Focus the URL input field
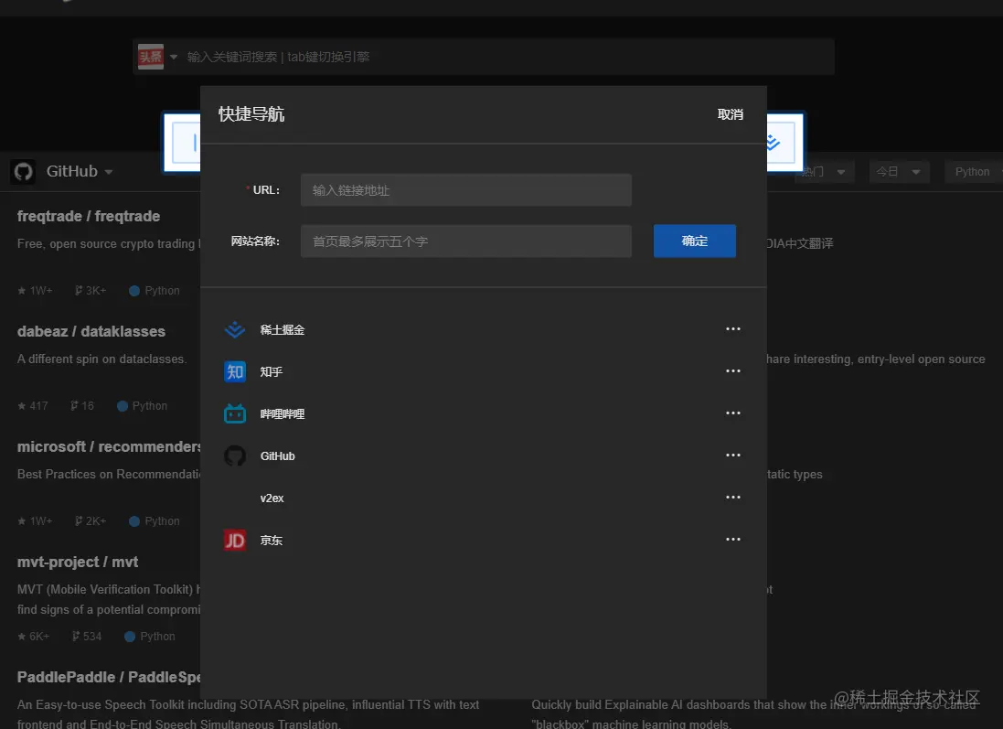The image size is (1003, 729). [x=465, y=190]
